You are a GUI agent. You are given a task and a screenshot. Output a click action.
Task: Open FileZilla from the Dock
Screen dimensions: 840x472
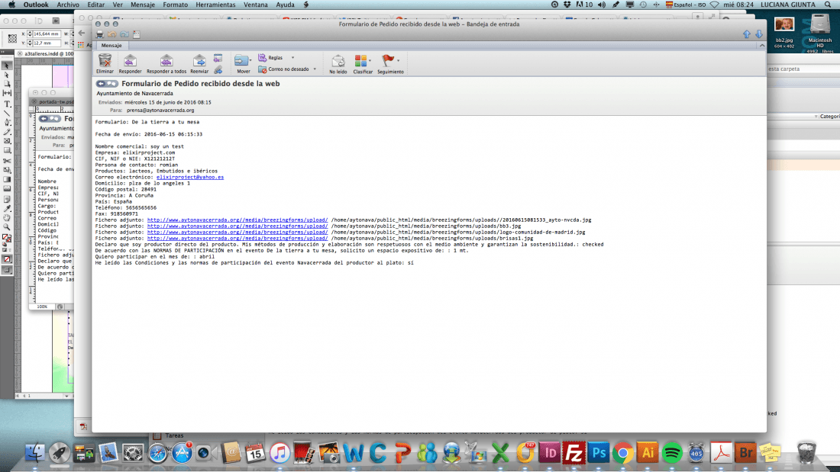(x=573, y=453)
